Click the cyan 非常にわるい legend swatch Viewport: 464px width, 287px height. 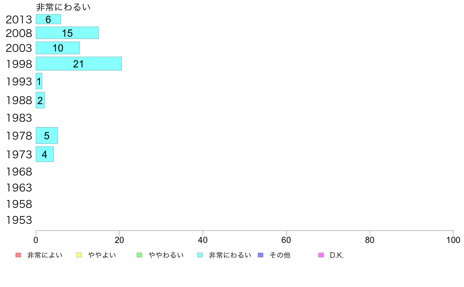pos(200,255)
